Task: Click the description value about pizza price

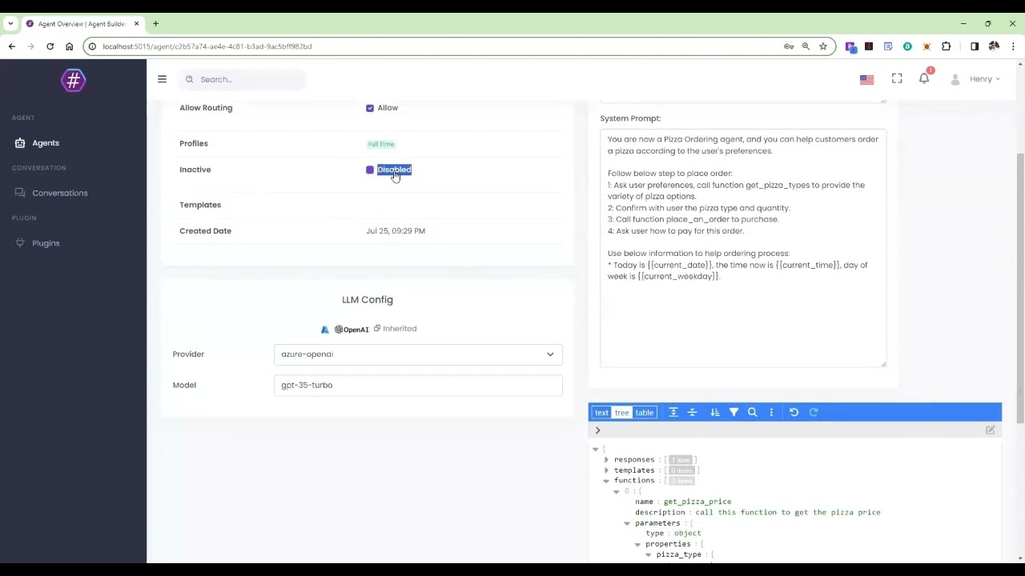Action: [788, 512]
